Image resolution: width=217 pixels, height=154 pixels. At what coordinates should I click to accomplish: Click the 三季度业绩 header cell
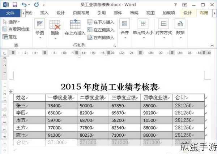tap(125, 98)
